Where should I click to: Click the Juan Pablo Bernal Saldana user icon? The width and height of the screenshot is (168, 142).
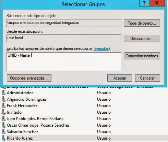[3, 119]
